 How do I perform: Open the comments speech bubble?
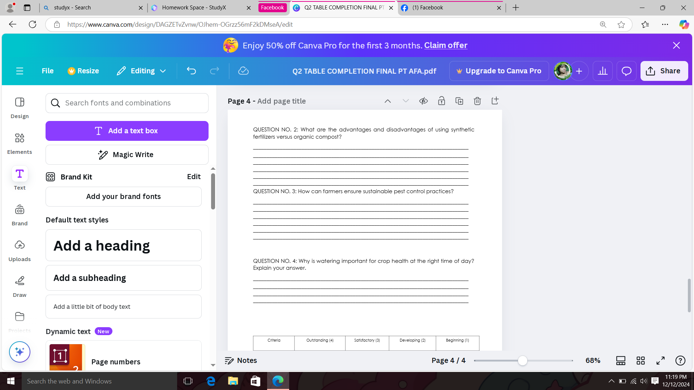click(x=626, y=71)
